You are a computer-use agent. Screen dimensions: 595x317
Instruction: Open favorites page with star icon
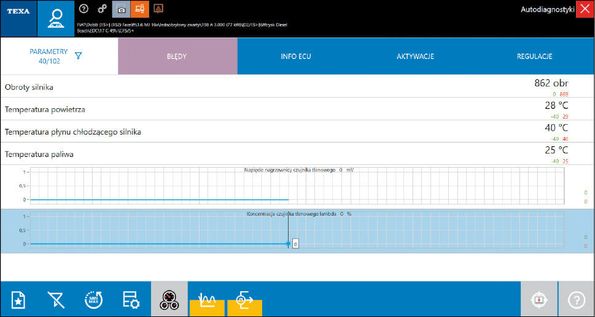coord(19,299)
